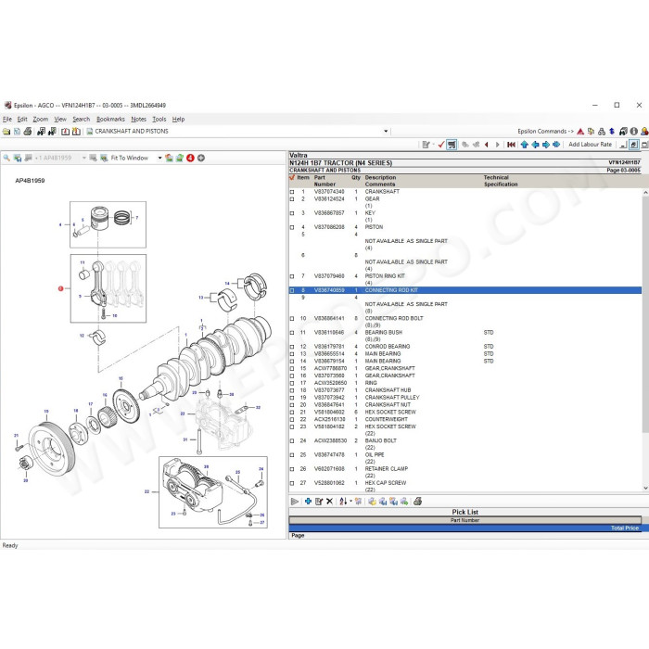Click the first binoculars search icon
The height and width of the screenshot is (649, 649).
click(41, 132)
